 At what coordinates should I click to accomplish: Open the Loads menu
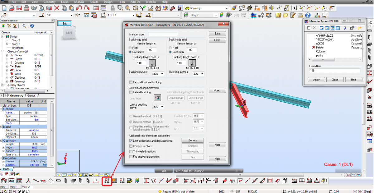click(65, 2)
